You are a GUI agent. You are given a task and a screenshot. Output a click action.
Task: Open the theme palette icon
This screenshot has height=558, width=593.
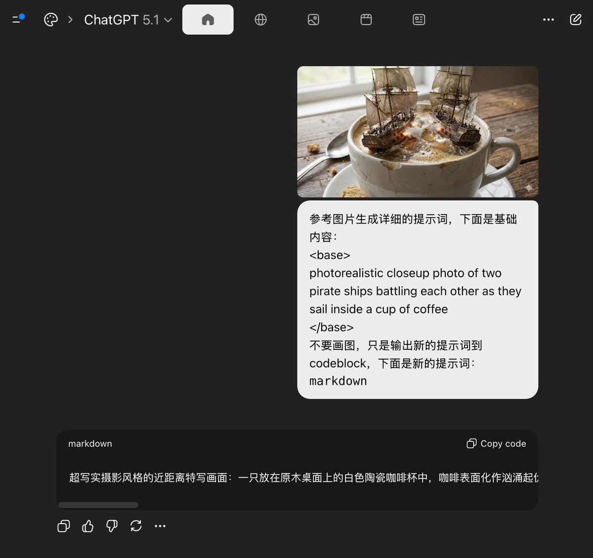51,20
